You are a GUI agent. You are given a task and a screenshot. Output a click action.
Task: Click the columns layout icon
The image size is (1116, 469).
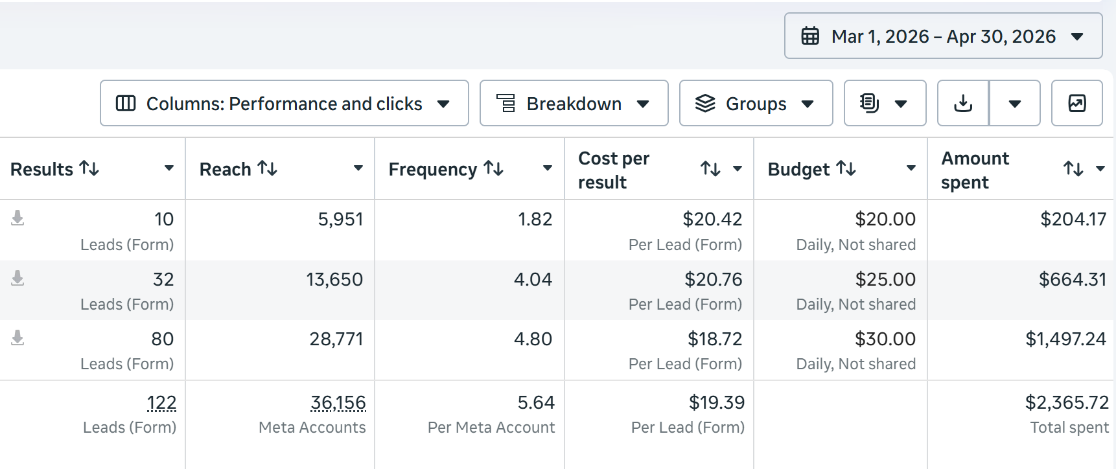126,103
